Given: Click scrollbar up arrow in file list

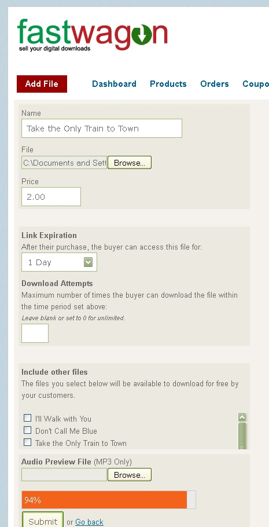Looking at the screenshot, I should (x=242, y=417).
